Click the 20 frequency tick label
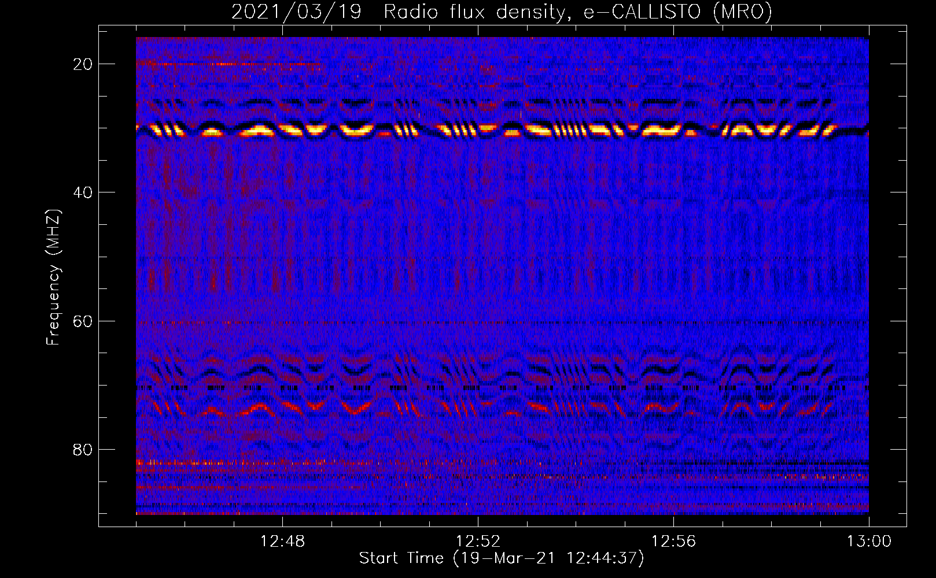The image size is (936, 578). (x=83, y=64)
